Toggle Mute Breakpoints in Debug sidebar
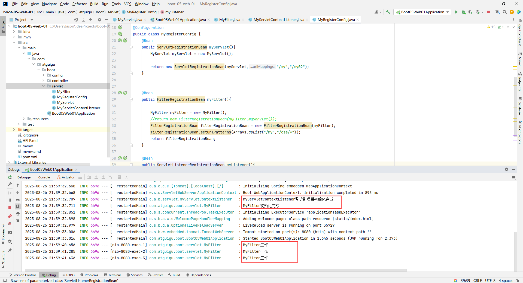This screenshot has height=283, width=523. (x=10, y=223)
